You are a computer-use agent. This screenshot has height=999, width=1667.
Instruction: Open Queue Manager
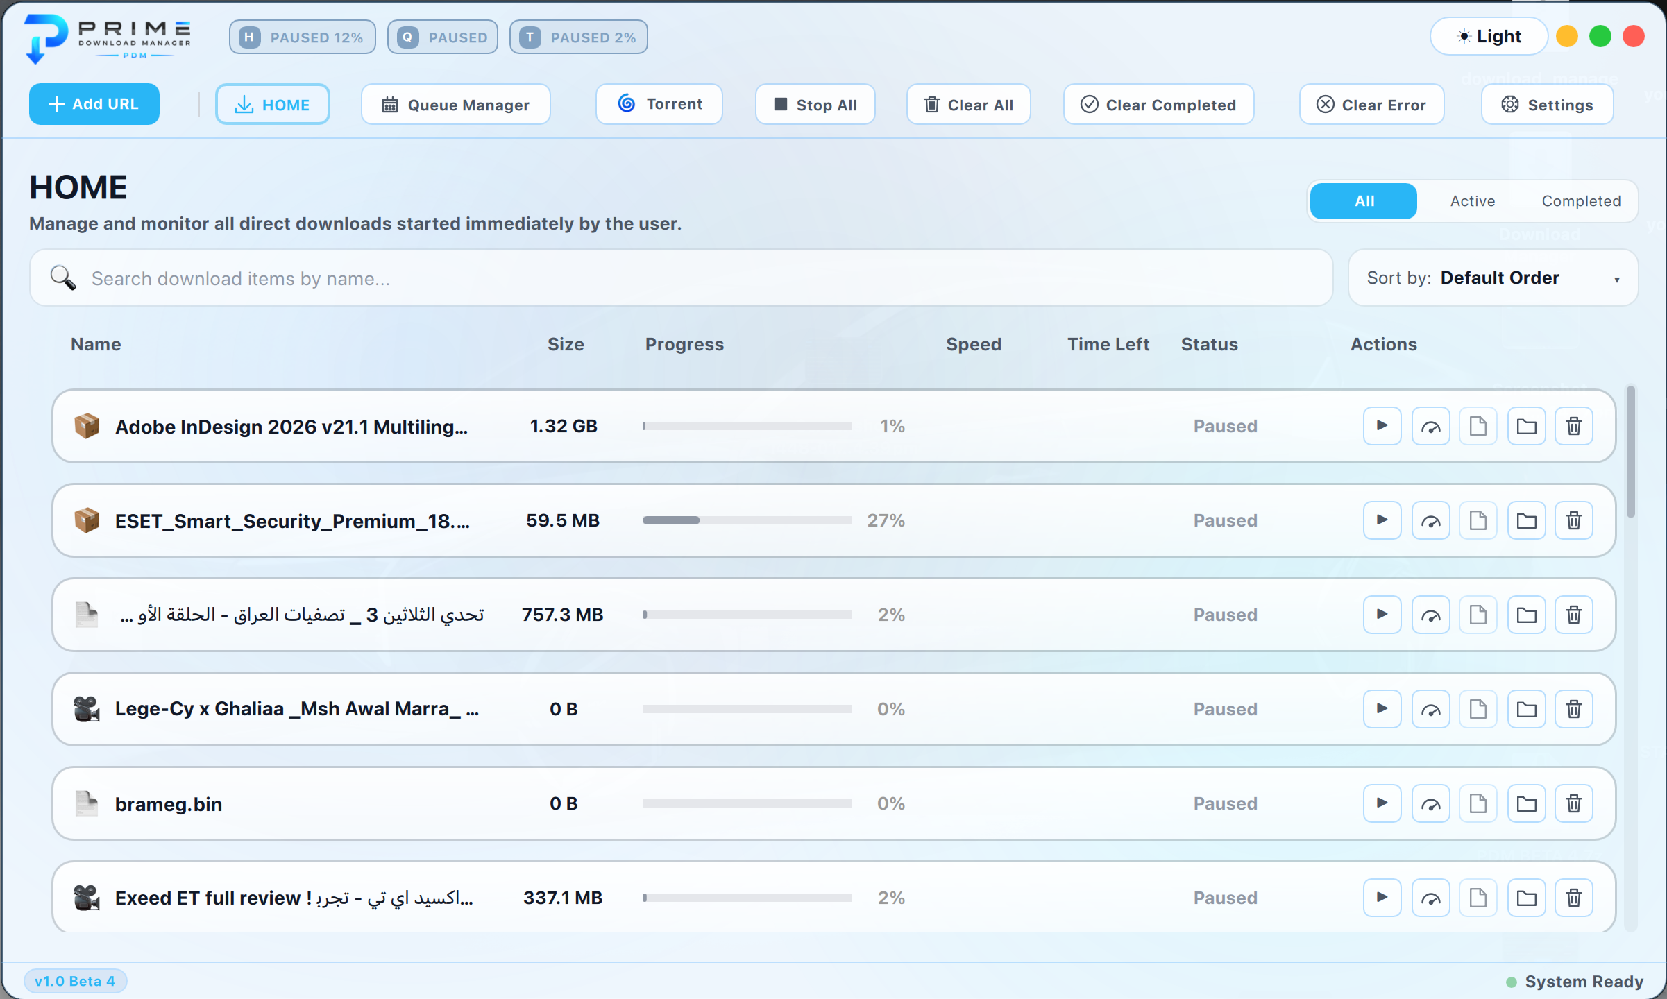pyautogui.click(x=455, y=105)
